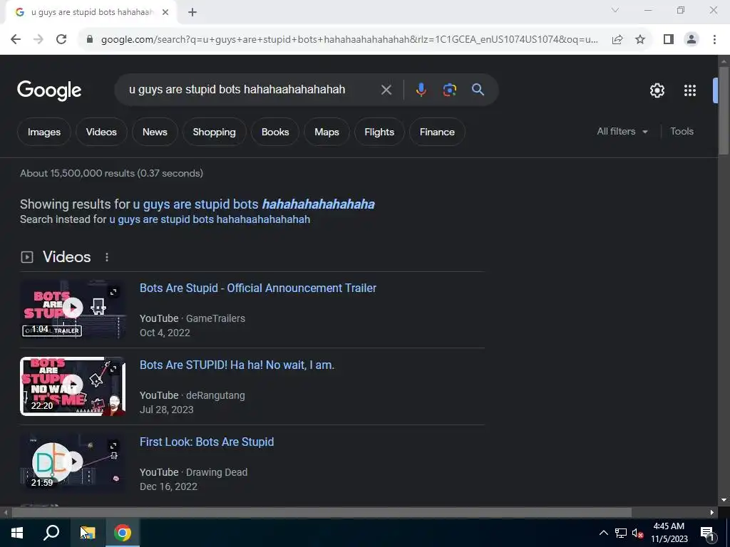730x547 pixels.
Task: Open the notification center icon
Action: pos(706,533)
